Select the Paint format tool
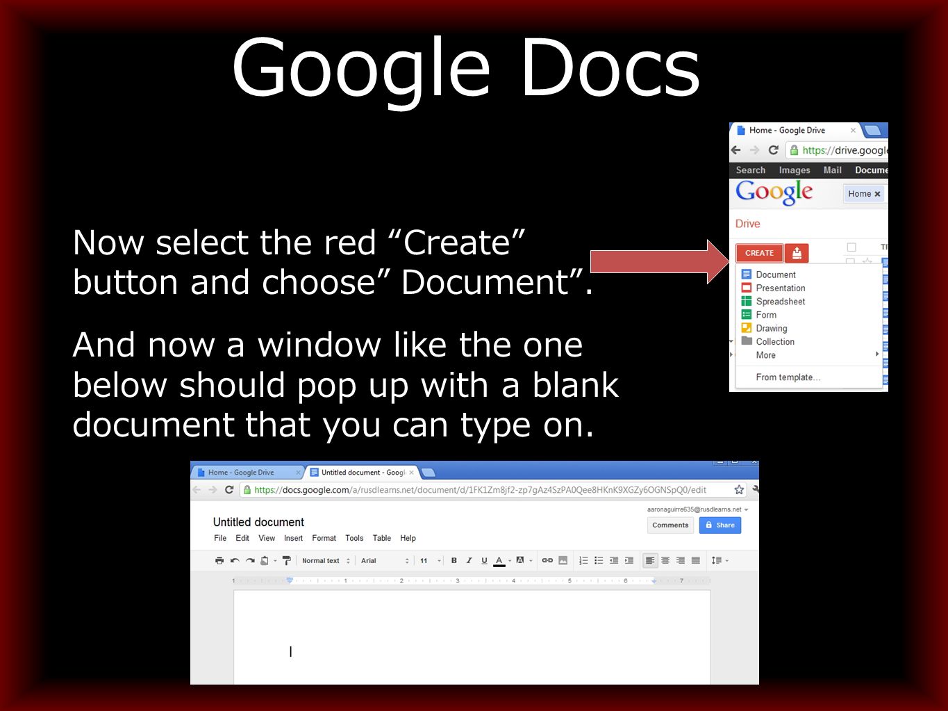 click(x=287, y=560)
